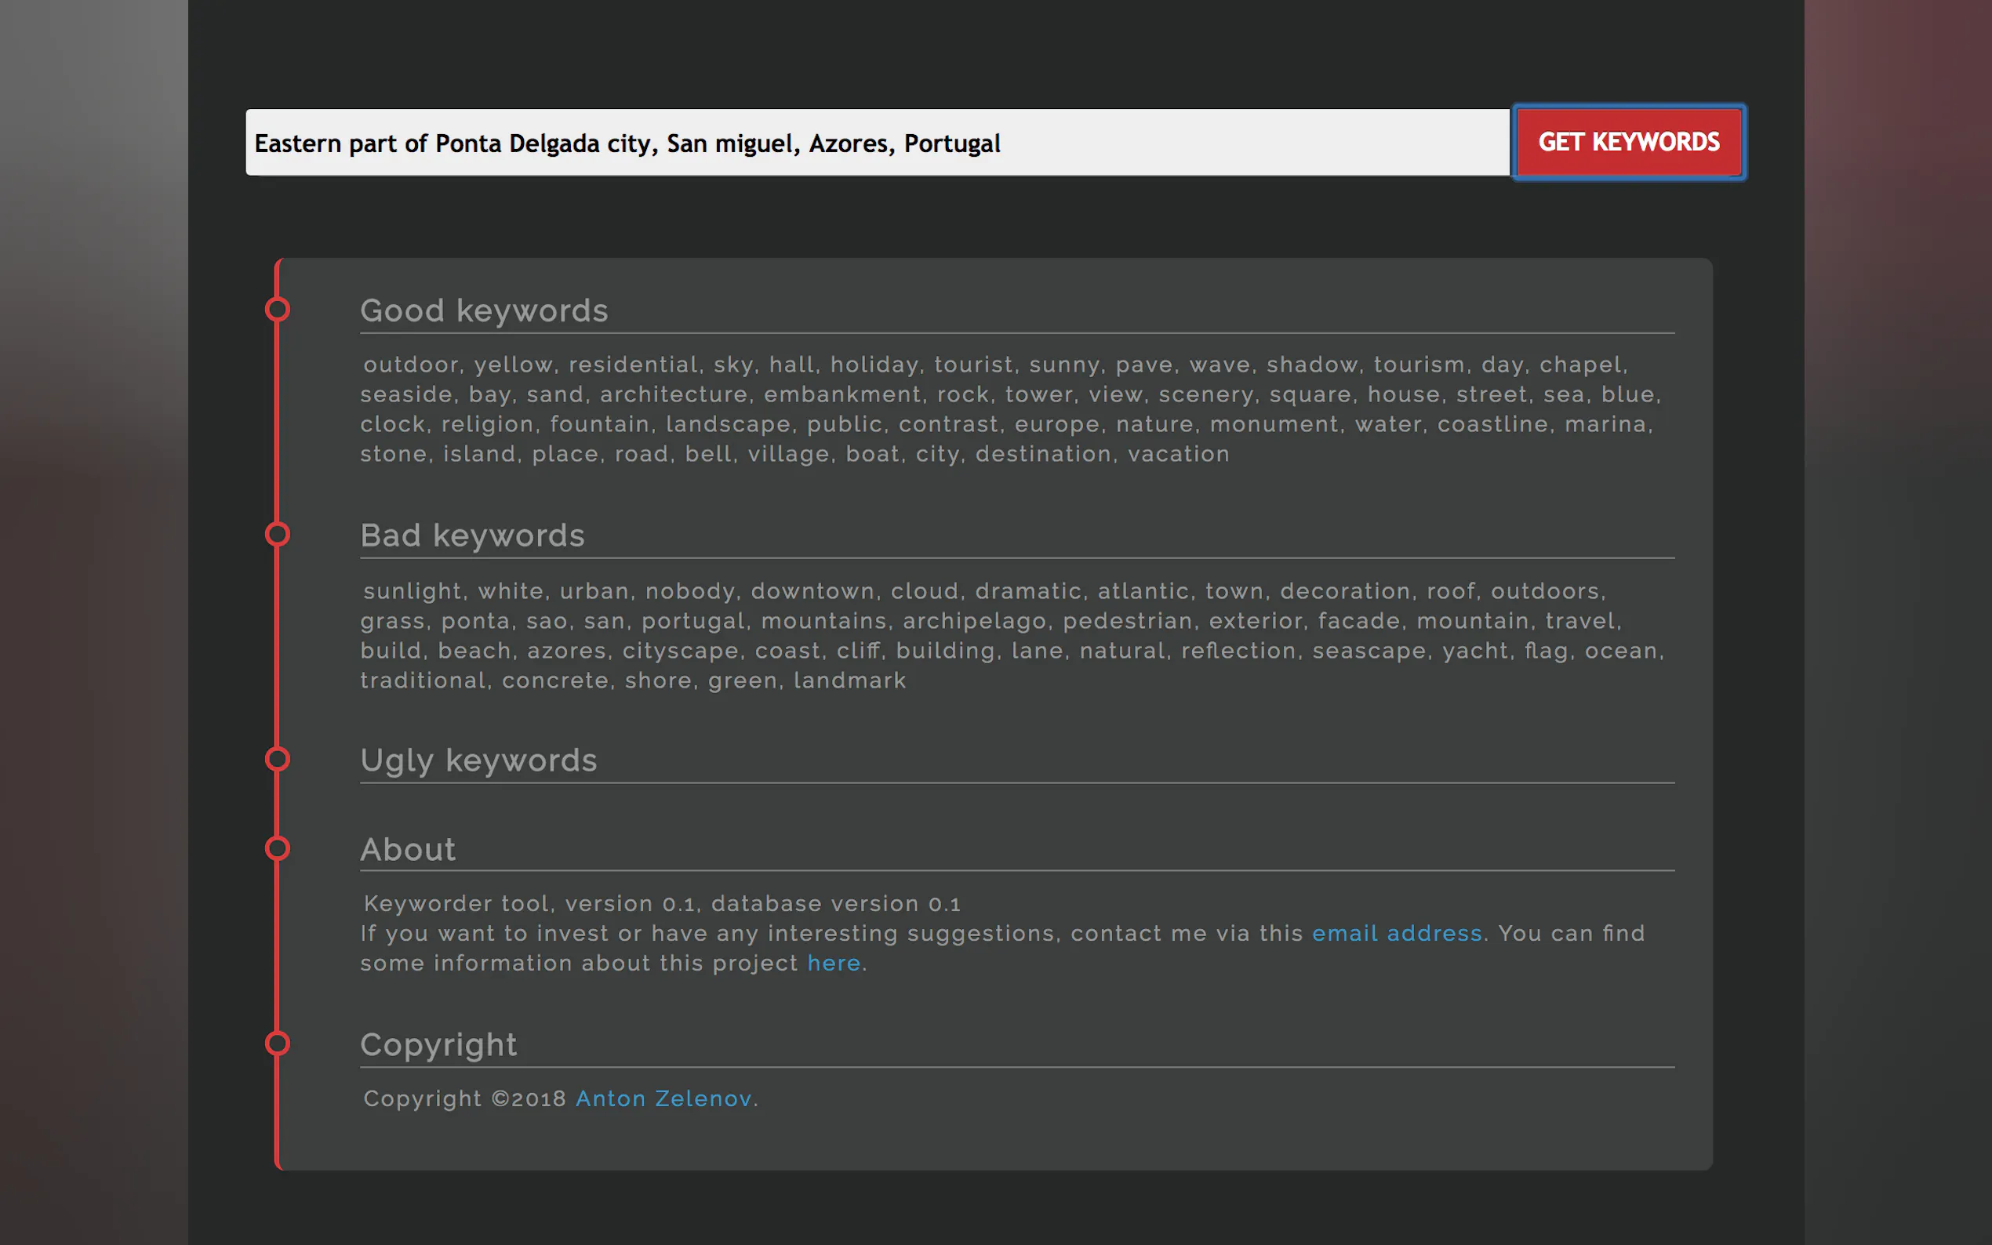Click the Ugly keywords timeline circle marker
1992x1245 pixels.
[278, 759]
